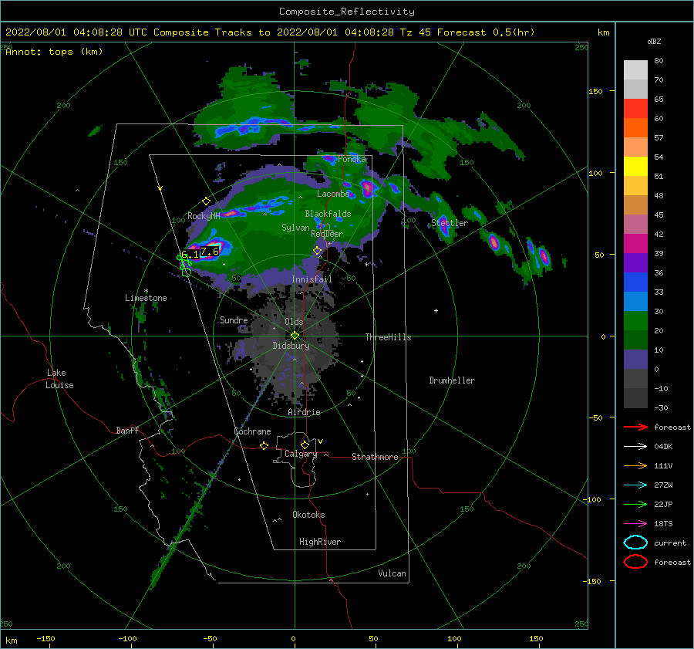Viewport: 694px width, 649px height.
Task: Pick the red swatch in dBZ legend
Action: point(635,108)
